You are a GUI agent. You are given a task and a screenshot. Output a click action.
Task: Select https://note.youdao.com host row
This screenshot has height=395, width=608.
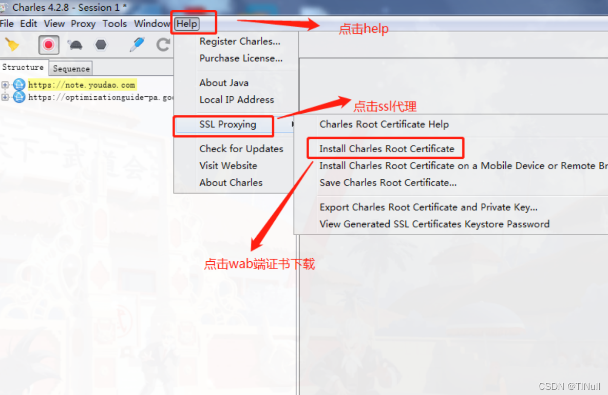[82, 85]
